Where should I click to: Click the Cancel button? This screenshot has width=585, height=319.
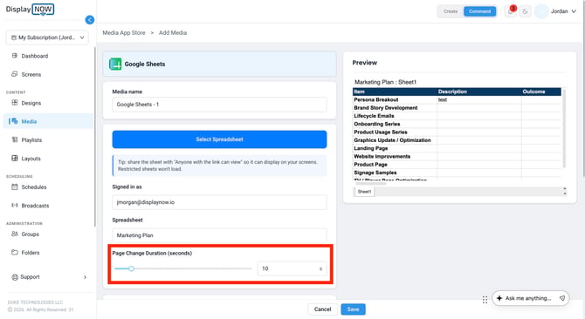(322, 309)
